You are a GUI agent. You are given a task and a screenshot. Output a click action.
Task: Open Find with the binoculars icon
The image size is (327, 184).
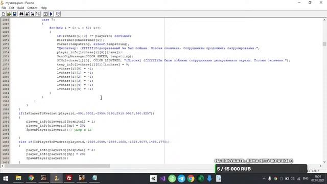coord(21,14)
